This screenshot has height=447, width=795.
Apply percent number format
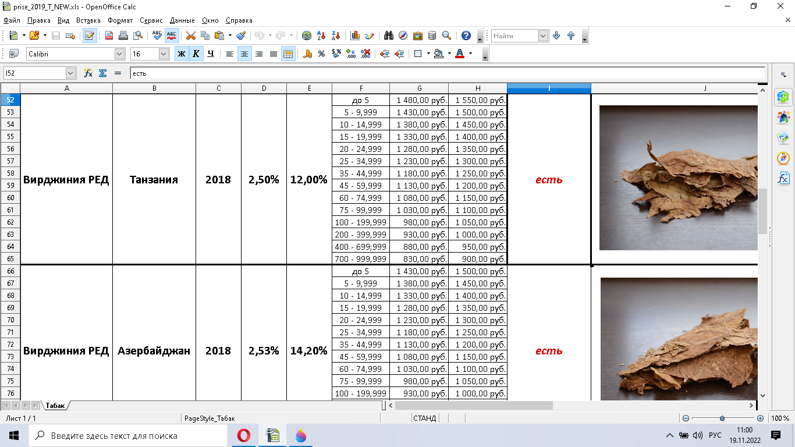coord(322,54)
